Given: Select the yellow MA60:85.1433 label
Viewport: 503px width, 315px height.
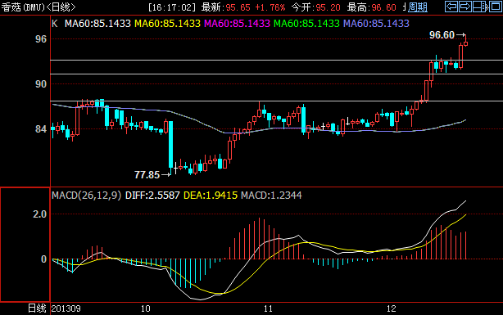Looking at the screenshot, I should (x=167, y=24).
